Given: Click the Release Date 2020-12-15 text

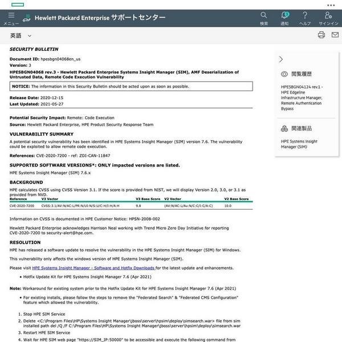Looking at the screenshot, I should (x=36, y=97).
